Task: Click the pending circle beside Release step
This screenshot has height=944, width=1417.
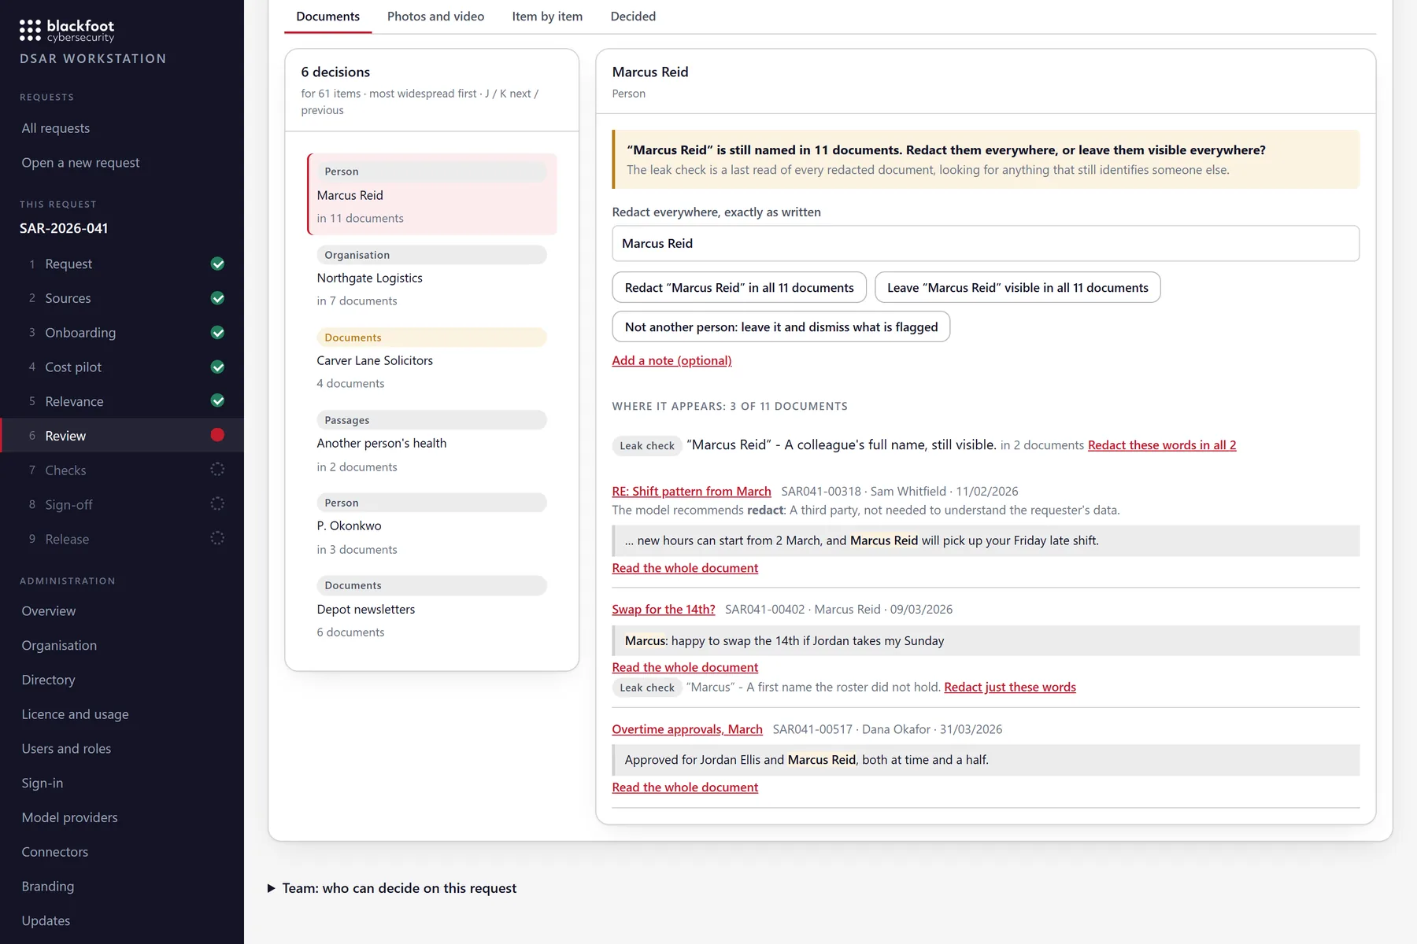Action: (x=218, y=539)
